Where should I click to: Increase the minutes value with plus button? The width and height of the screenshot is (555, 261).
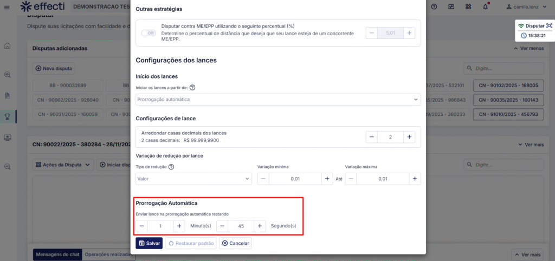point(179,226)
